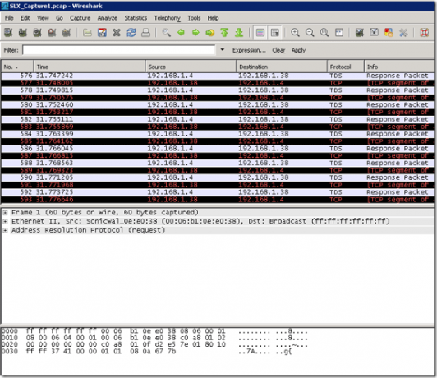This screenshot has width=437, height=378.
Task: Toggle auto scroll in live capture
Action: 275,33
